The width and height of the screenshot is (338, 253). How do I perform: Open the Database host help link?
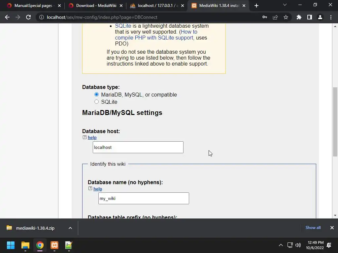pos(92,137)
